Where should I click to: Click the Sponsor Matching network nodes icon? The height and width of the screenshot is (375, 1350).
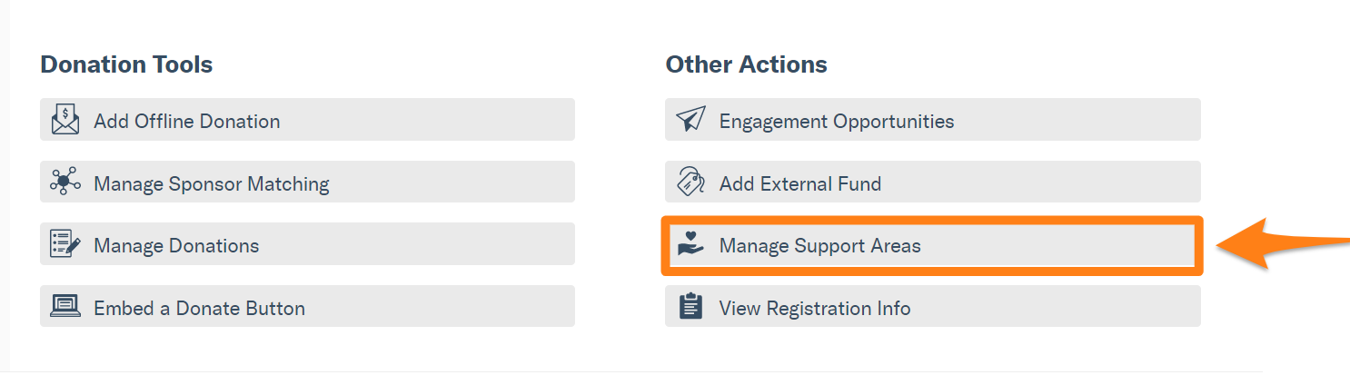click(65, 183)
